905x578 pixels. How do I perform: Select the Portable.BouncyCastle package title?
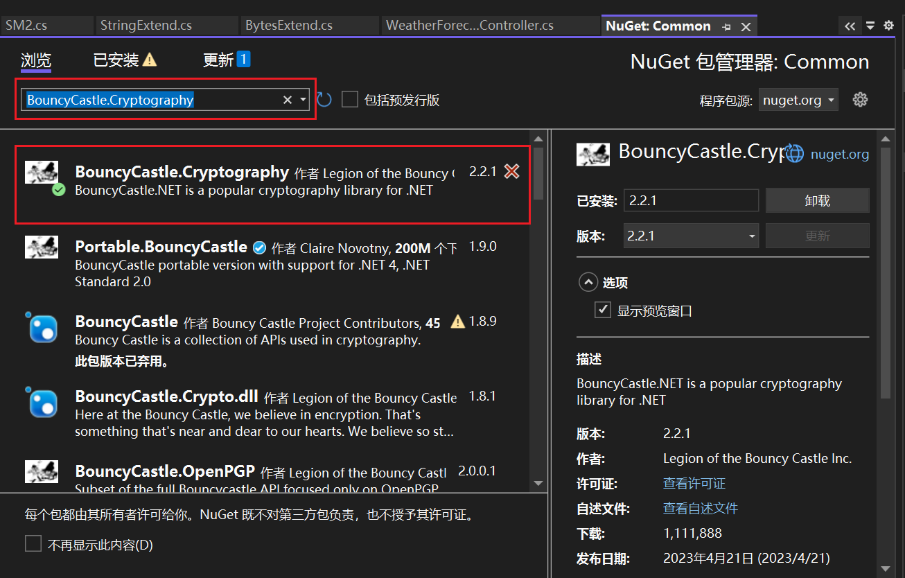tap(161, 246)
